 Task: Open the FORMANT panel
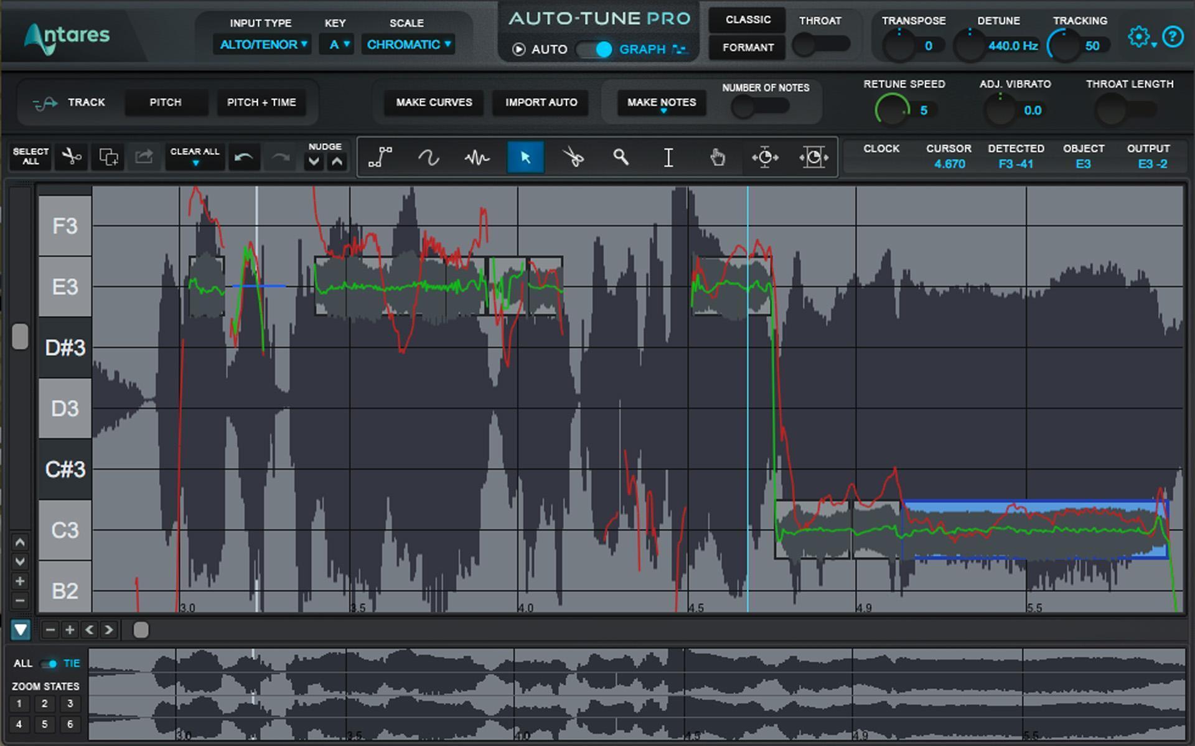[x=746, y=47]
